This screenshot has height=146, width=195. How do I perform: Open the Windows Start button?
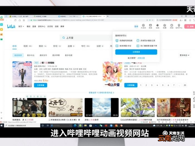(x=1, y=125)
